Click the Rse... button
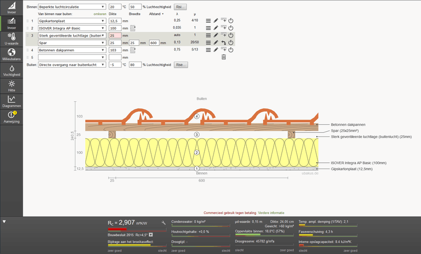Screen dimensions: 421x254 click(181, 65)
